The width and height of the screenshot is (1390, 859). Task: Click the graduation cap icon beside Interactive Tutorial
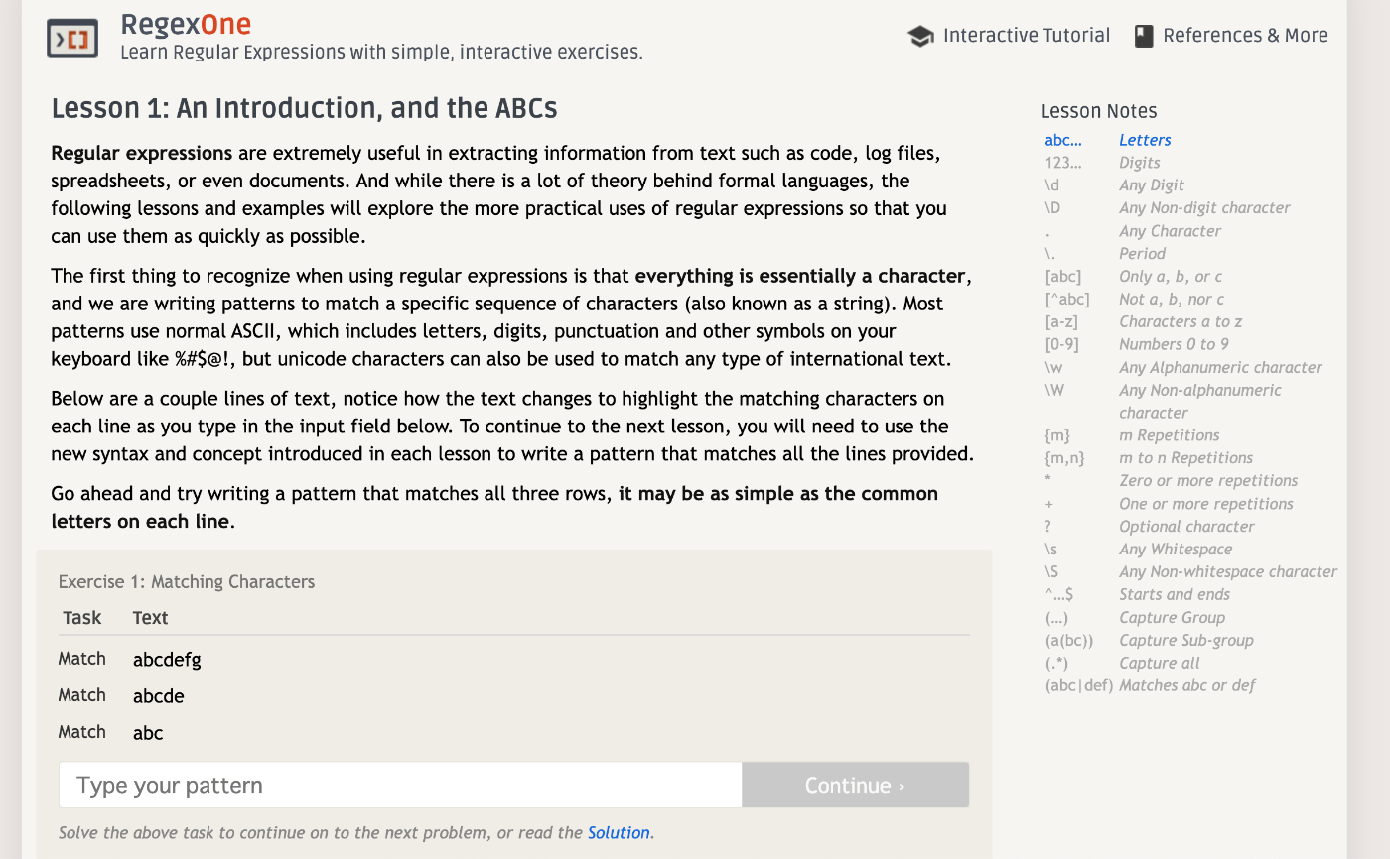[x=921, y=36]
